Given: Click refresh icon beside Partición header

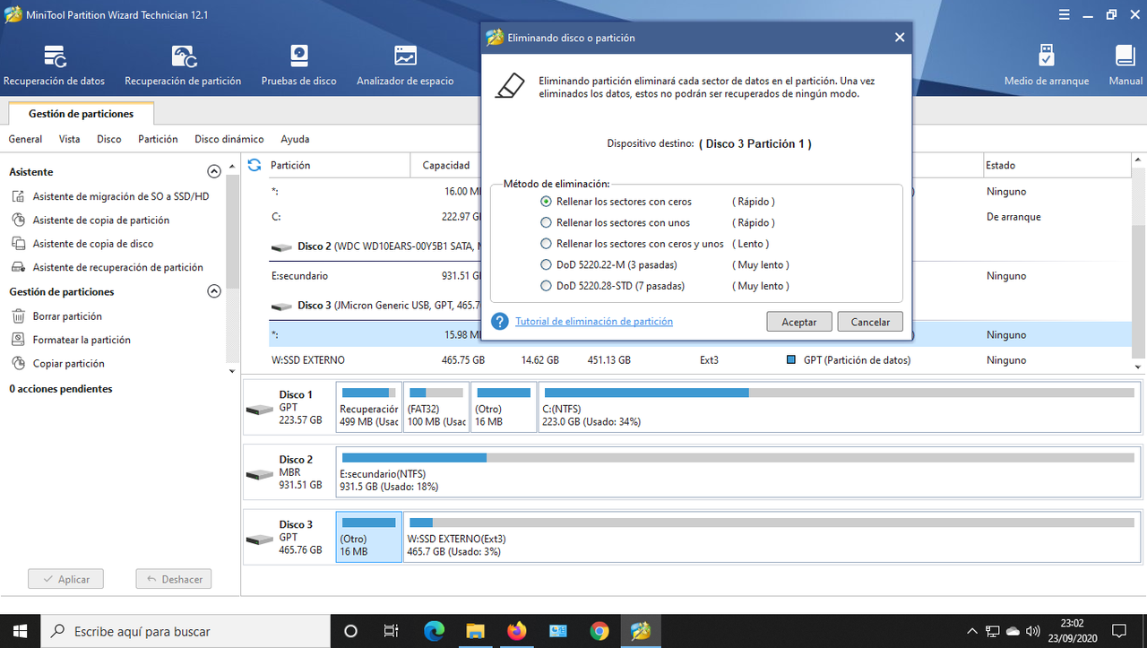Looking at the screenshot, I should pos(254,165).
